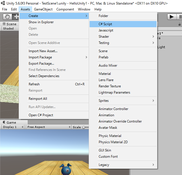Viewport: 182px width, 175px height.
Task: Select the Hand tool in toolbar
Action: (7, 17)
